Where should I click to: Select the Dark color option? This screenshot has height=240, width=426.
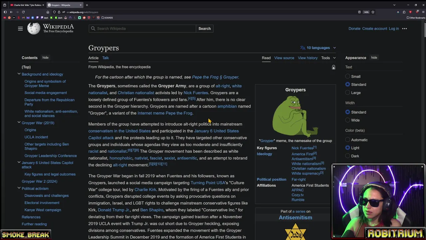coord(348,156)
